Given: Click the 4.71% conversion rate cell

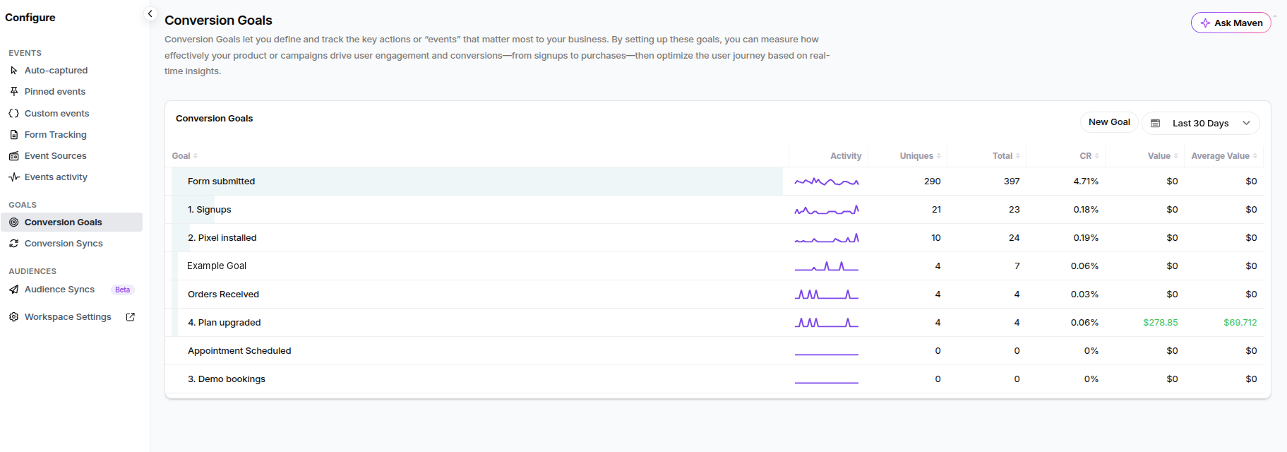Looking at the screenshot, I should (x=1086, y=182).
